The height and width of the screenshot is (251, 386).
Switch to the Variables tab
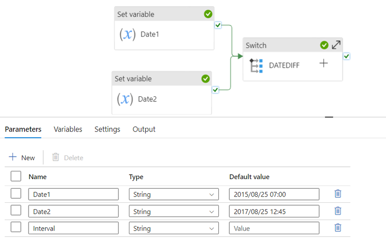68,129
